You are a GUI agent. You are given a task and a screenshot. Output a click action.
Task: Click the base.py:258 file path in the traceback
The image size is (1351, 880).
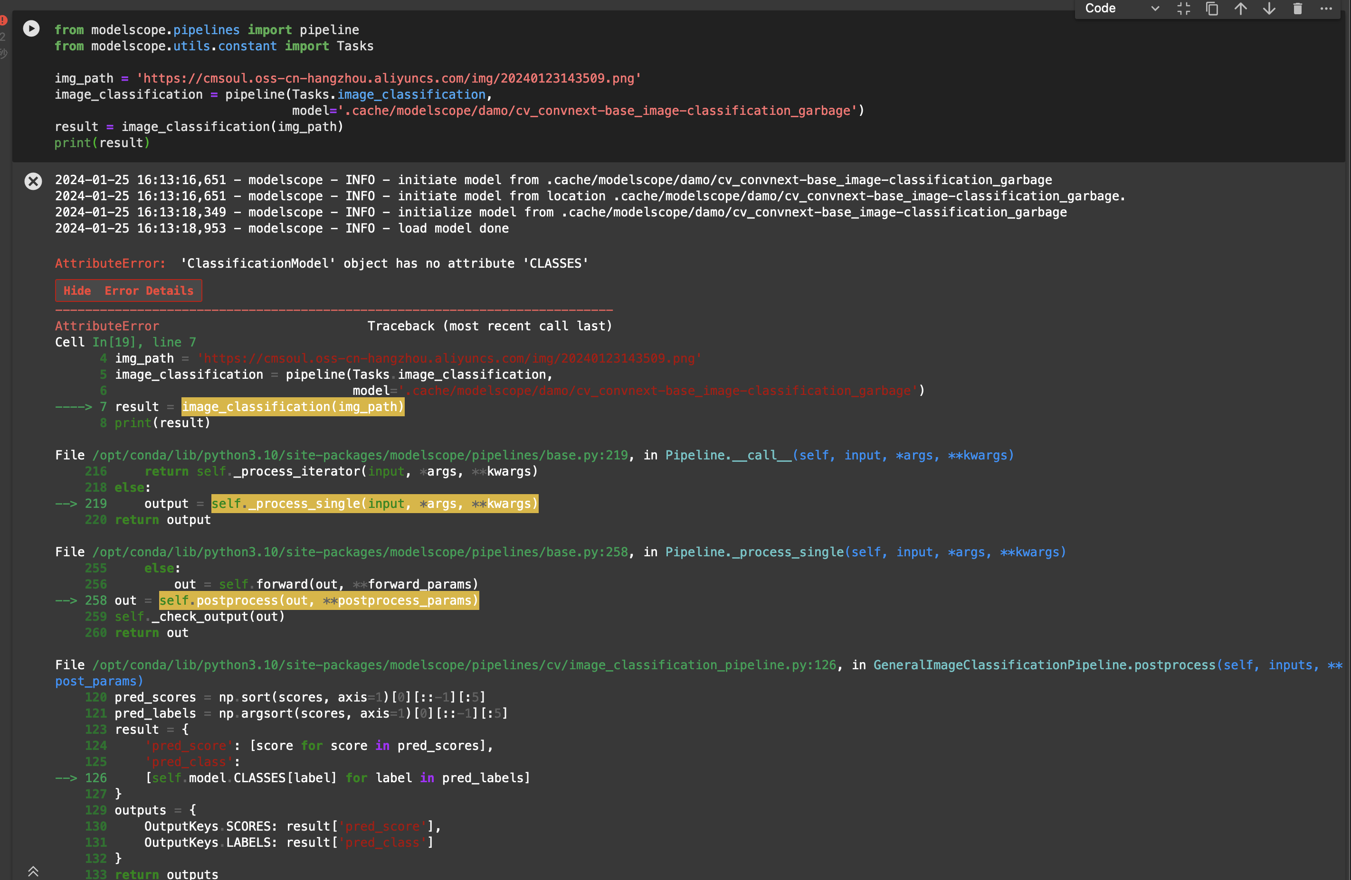pyautogui.click(x=360, y=552)
